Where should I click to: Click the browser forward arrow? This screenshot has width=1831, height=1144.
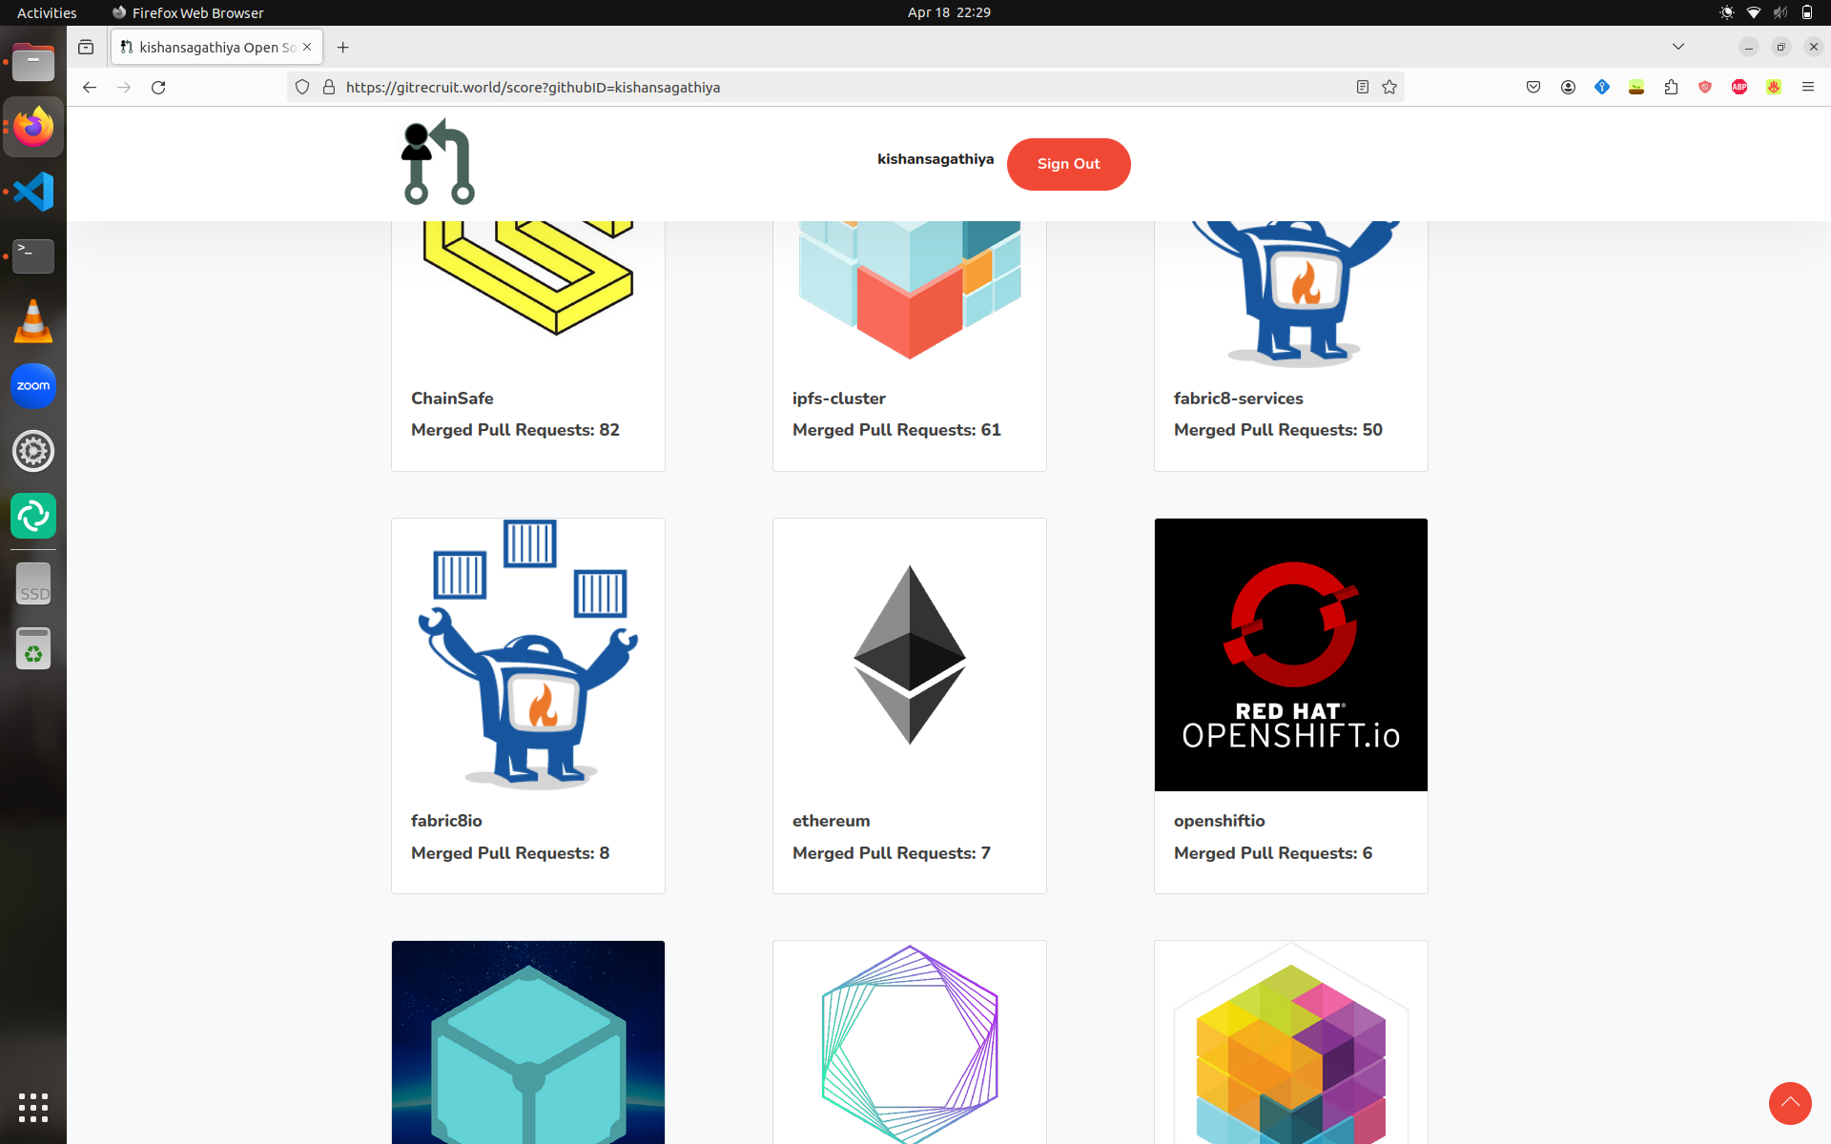pyautogui.click(x=124, y=87)
